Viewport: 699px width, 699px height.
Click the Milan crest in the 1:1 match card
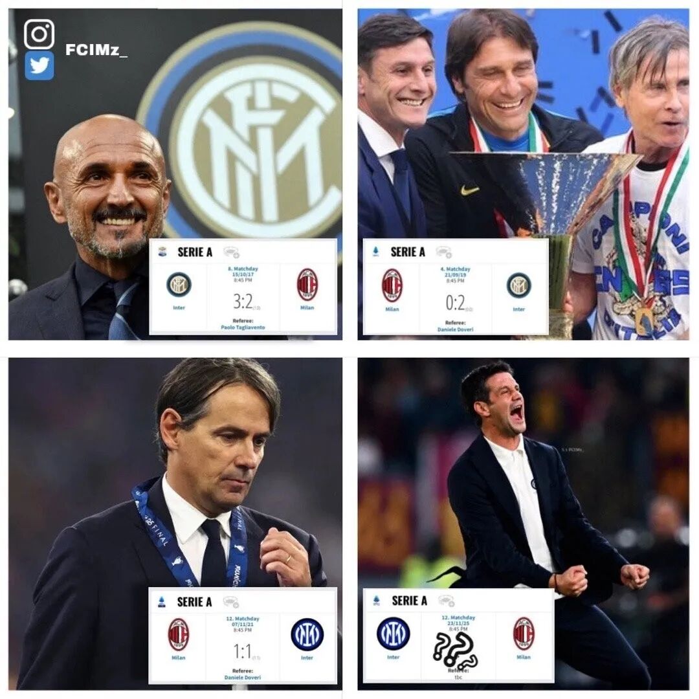click(x=179, y=635)
